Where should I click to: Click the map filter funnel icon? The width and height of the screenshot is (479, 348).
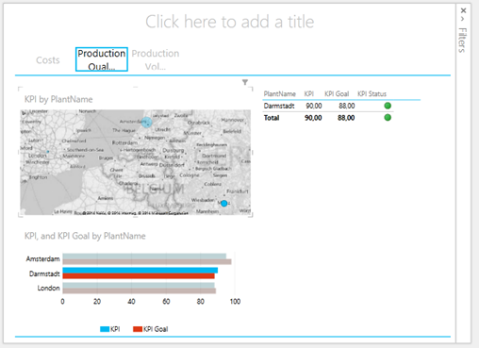point(245,82)
